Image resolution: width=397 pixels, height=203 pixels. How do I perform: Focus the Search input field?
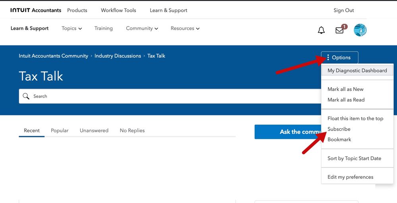tap(170, 96)
